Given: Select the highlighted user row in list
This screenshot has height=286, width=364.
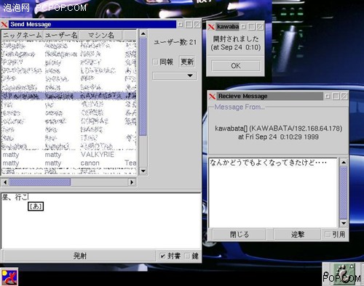Looking at the screenshot, I should pyautogui.click(x=69, y=96).
